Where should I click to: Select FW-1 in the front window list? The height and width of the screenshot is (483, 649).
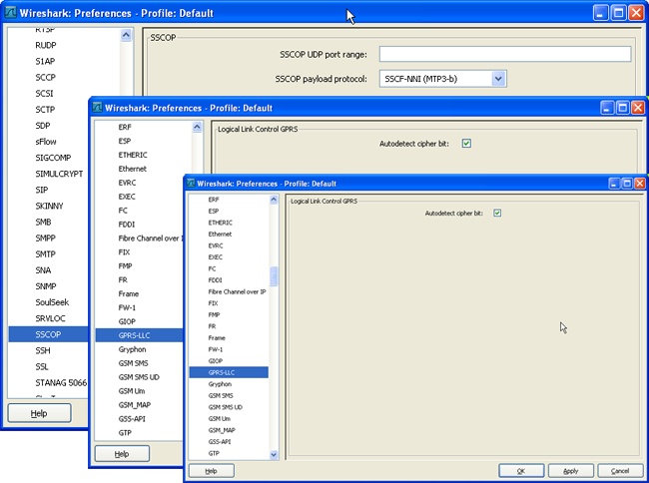[216, 349]
